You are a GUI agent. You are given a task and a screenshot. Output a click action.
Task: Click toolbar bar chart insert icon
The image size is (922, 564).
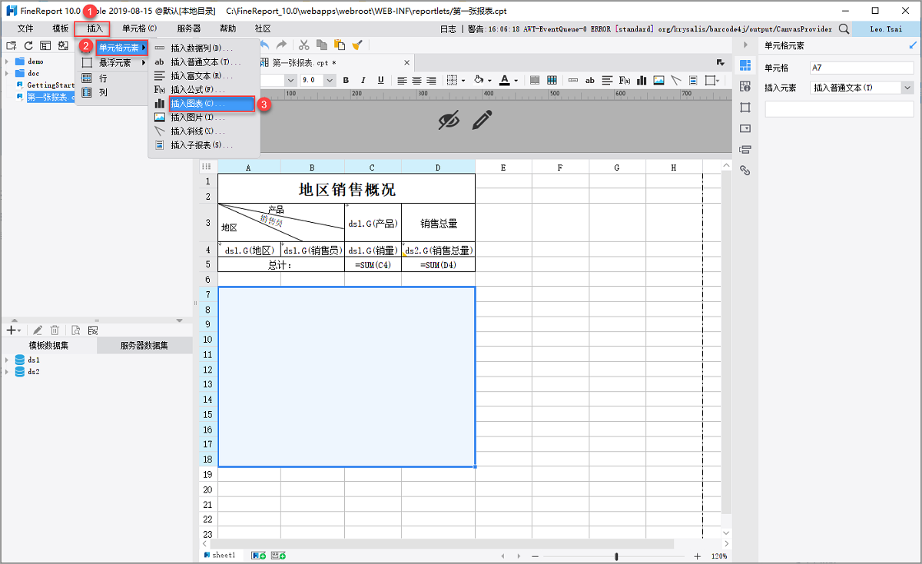tap(642, 80)
